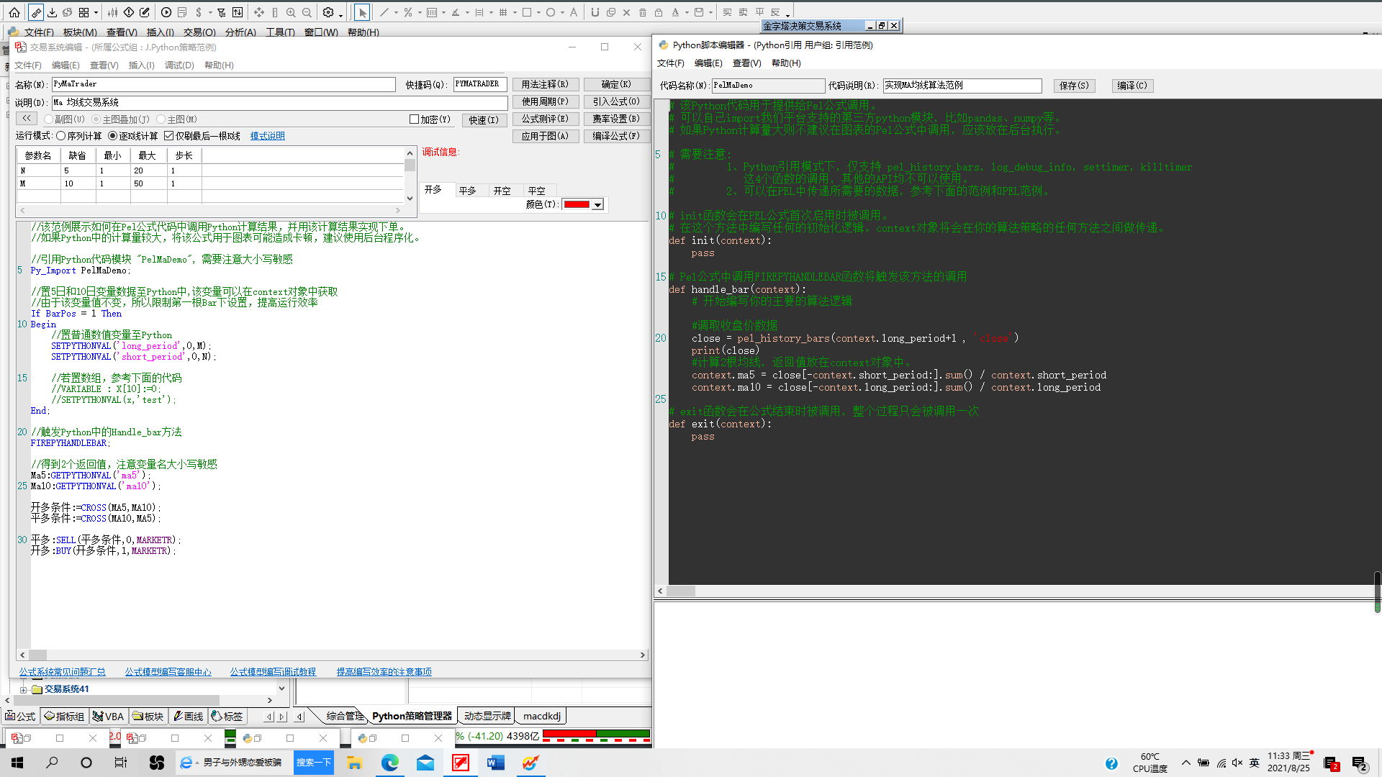
Task: Switch to the macdkdj tab
Action: tap(541, 716)
